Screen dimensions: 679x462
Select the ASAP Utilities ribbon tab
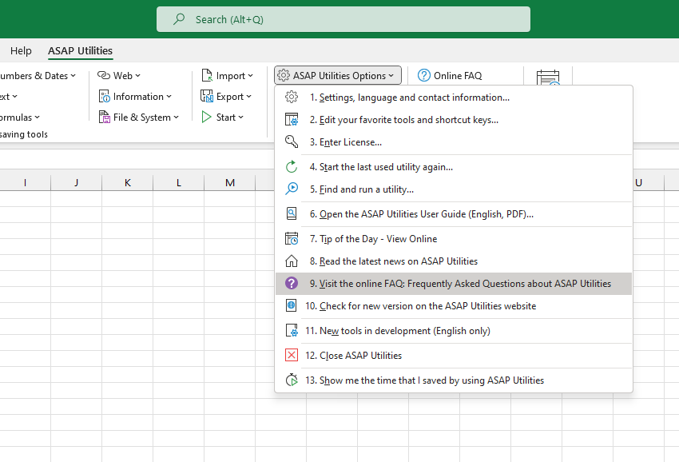pyautogui.click(x=80, y=50)
